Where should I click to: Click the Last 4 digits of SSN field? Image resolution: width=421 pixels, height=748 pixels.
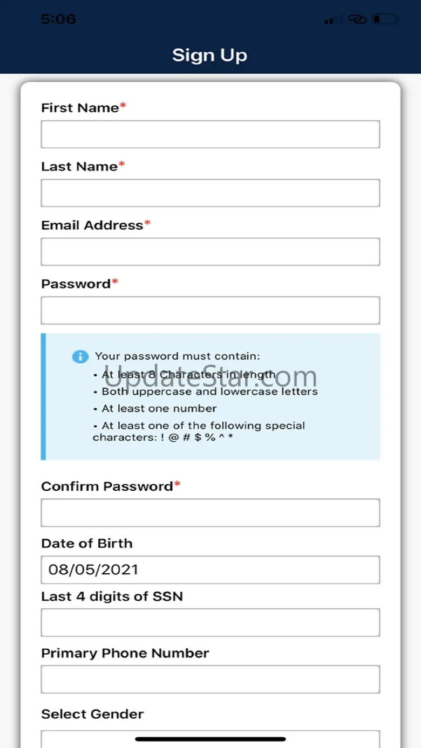click(x=210, y=623)
